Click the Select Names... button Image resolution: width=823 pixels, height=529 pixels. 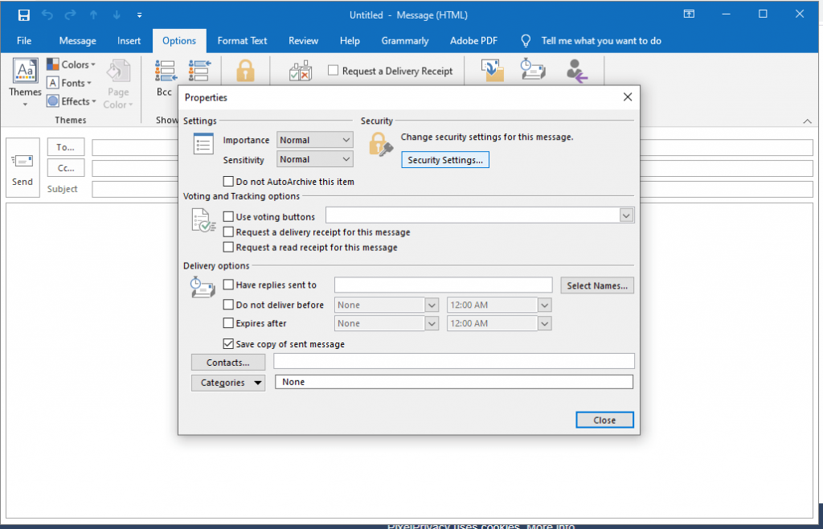coord(597,285)
